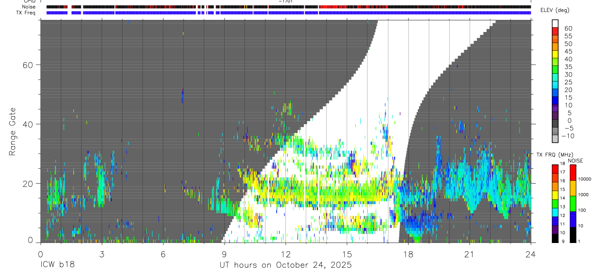The height and width of the screenshot is (275, 597).
Task: Click the blue NOISE swatch between 10 and 100
Action: (573, 219)
